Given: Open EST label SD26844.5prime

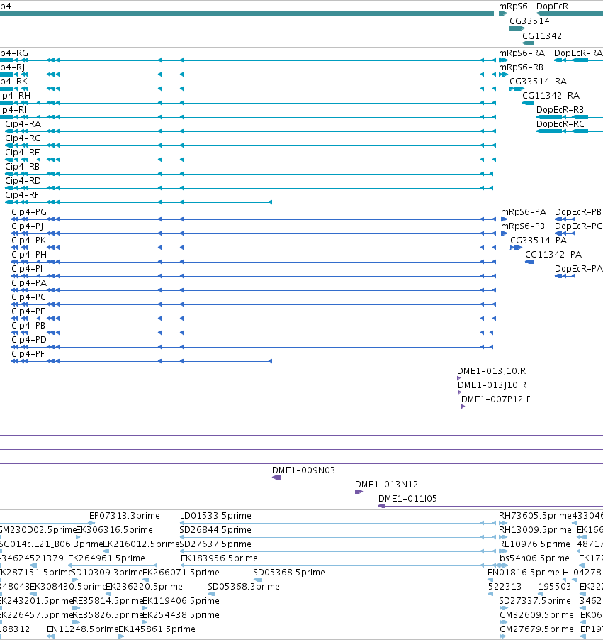Looking at the screenshot, I should 215,530.
